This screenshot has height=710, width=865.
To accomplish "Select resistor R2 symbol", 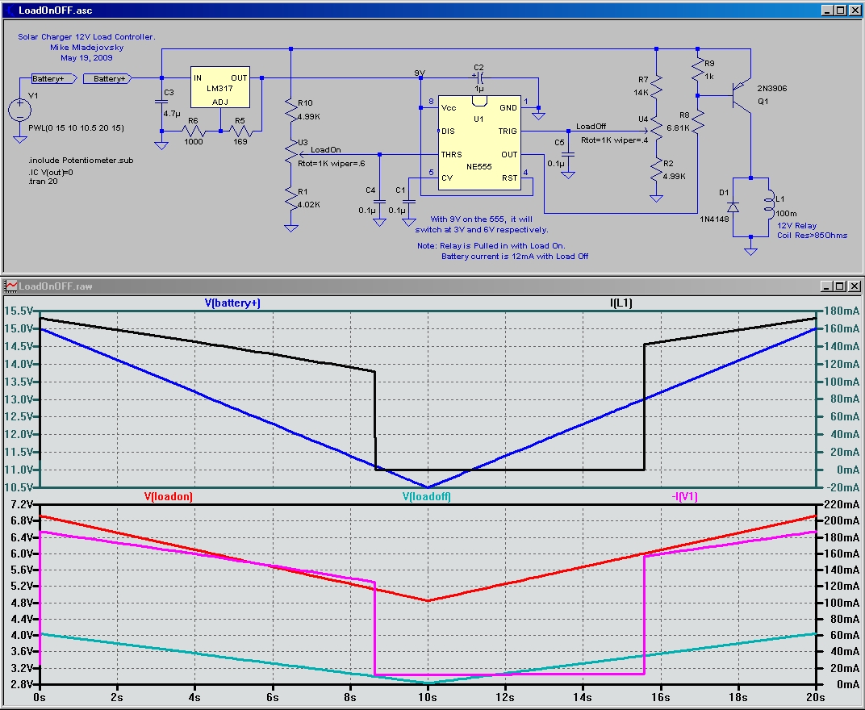I will click(656, 170).
